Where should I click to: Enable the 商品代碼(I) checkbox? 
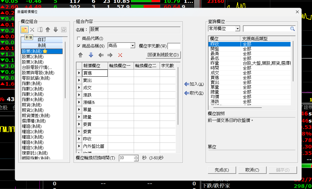pyautogui.click(x=79, y=38)
